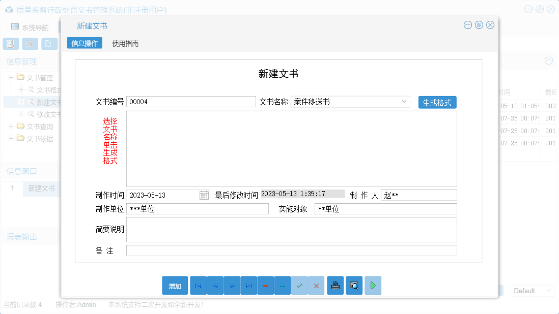Open the 文书名称 dropdown list
559x314 pixels.
404,102
